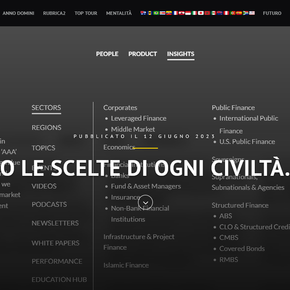Open REGIONS in the left sidebar list
Viewport: 290px width, 290px height.
tap(46, 127)
